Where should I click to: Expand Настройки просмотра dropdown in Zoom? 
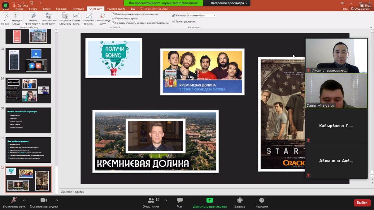[229, 3]
